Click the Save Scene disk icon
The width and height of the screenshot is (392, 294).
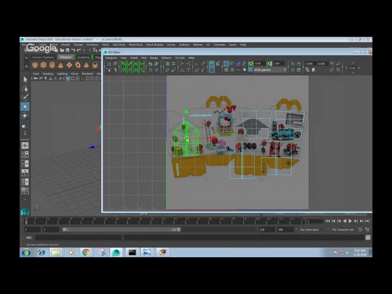67,50
